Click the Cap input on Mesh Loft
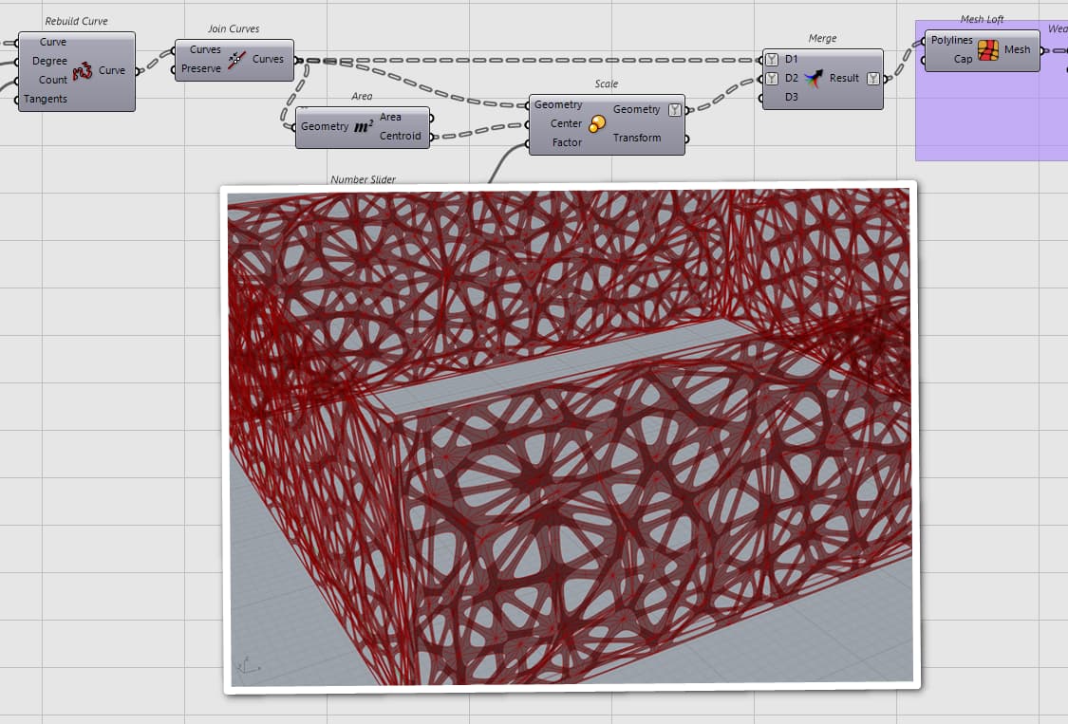Screen dimensions: 1068x724 961,58
